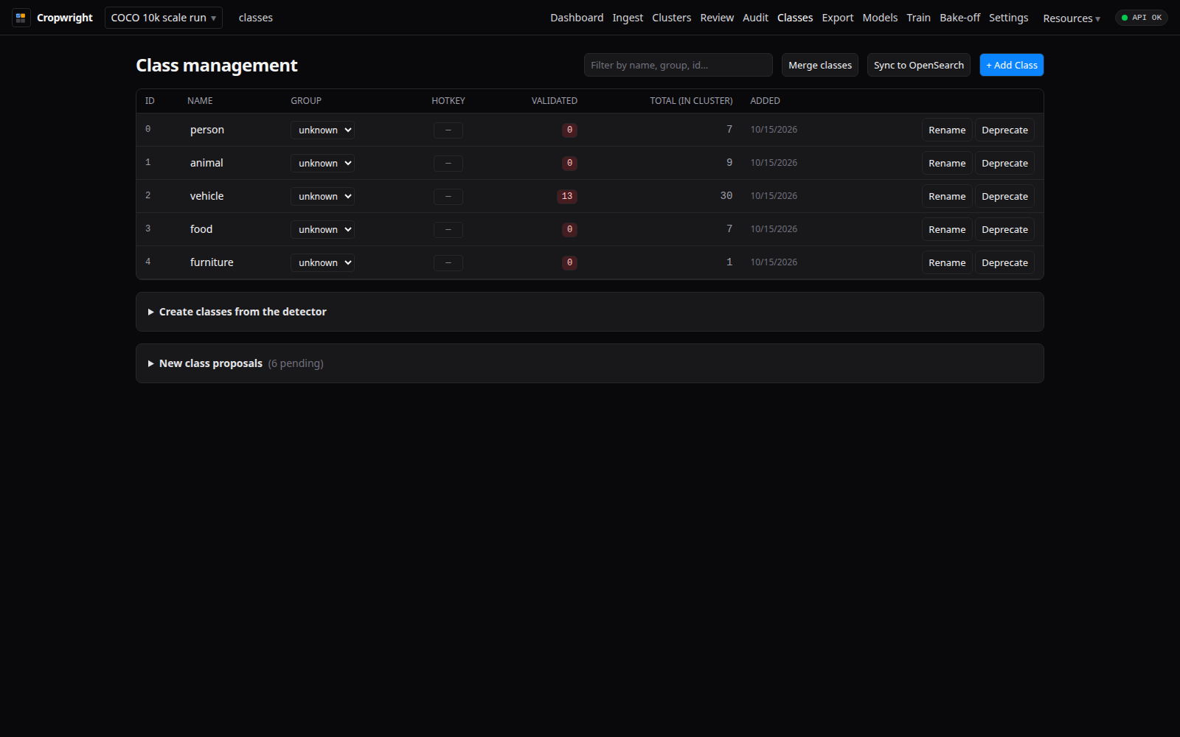Image resolution: width=1180 pixels, height=737 pixels.
Task: Focus the filter by name input
Action: point(678,65)
